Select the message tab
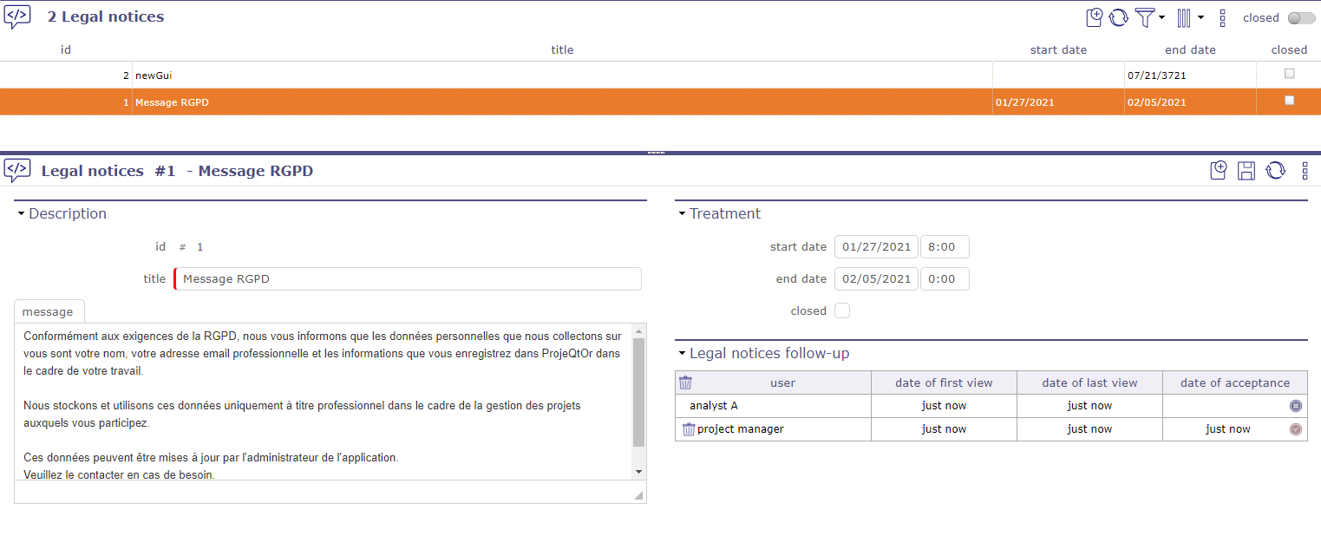Image resolution: width=1321 pixels, height=536 pixels. (49, 311)
